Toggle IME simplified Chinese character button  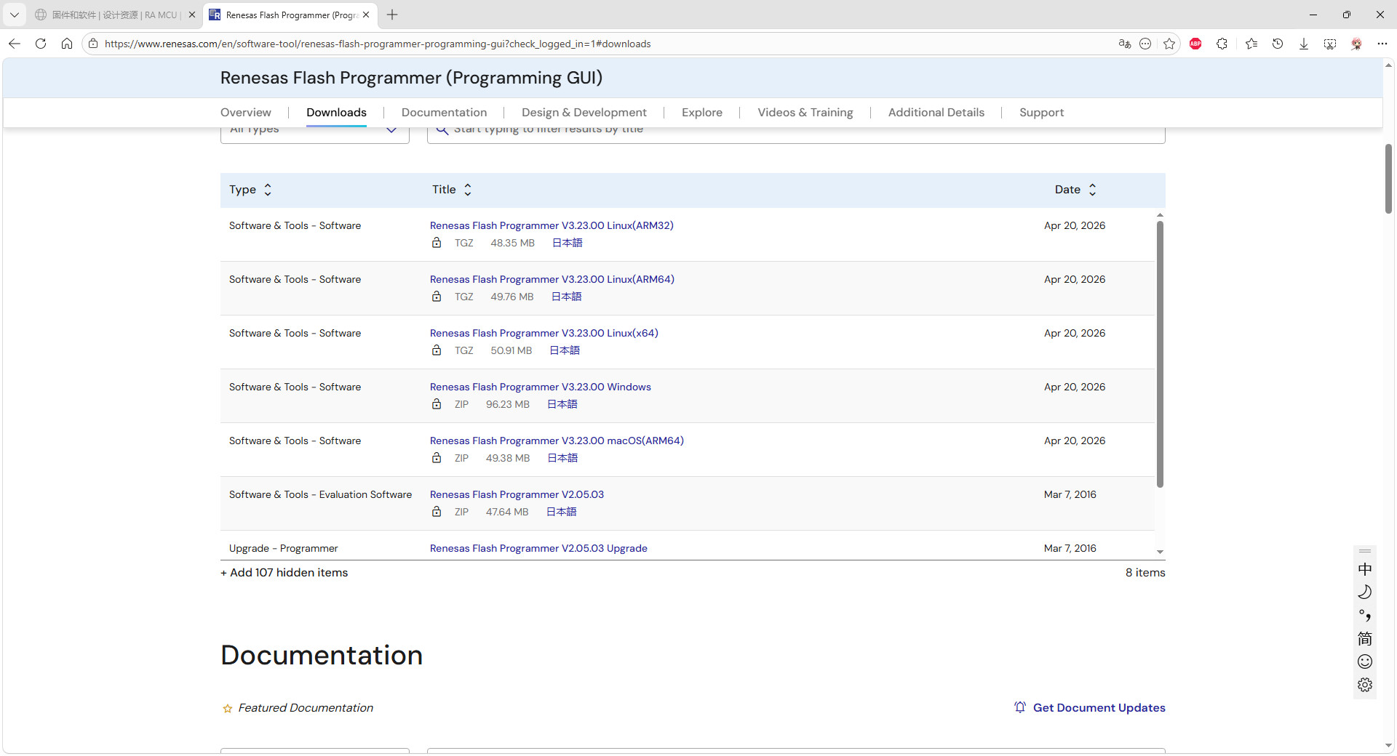click(1365, 638)
